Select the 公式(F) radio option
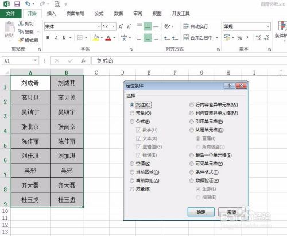The height and width of the screenshot is (236, 287). click(131, 122)
